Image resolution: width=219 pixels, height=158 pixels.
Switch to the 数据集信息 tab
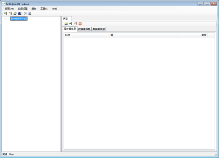[99, 29]
